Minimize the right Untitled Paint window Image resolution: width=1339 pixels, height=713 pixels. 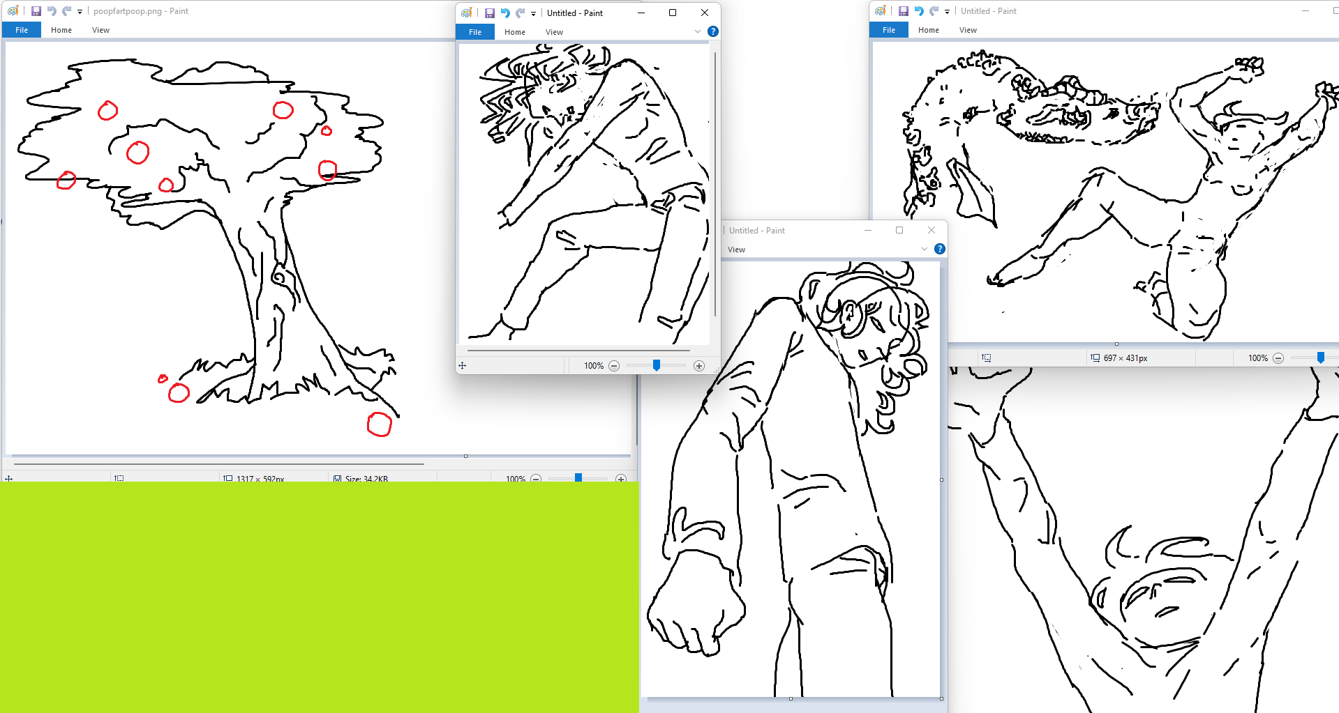point(1306,10)
